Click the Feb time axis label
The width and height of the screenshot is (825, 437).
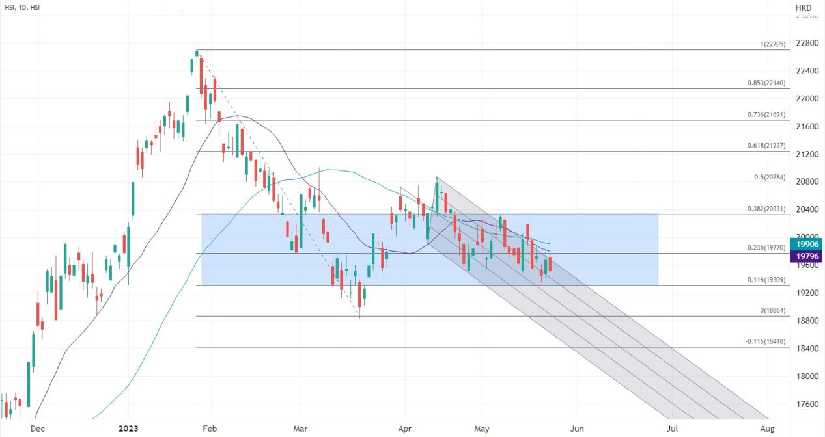211,429
